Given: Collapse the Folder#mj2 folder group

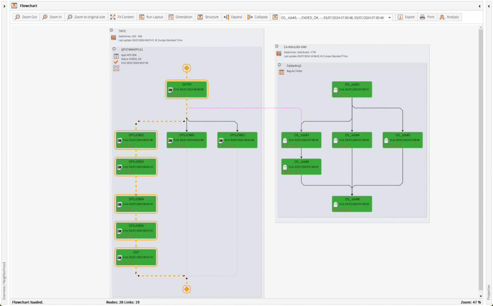Looking at the screenshot, I should pyautogui.click(x=280, y=65).
